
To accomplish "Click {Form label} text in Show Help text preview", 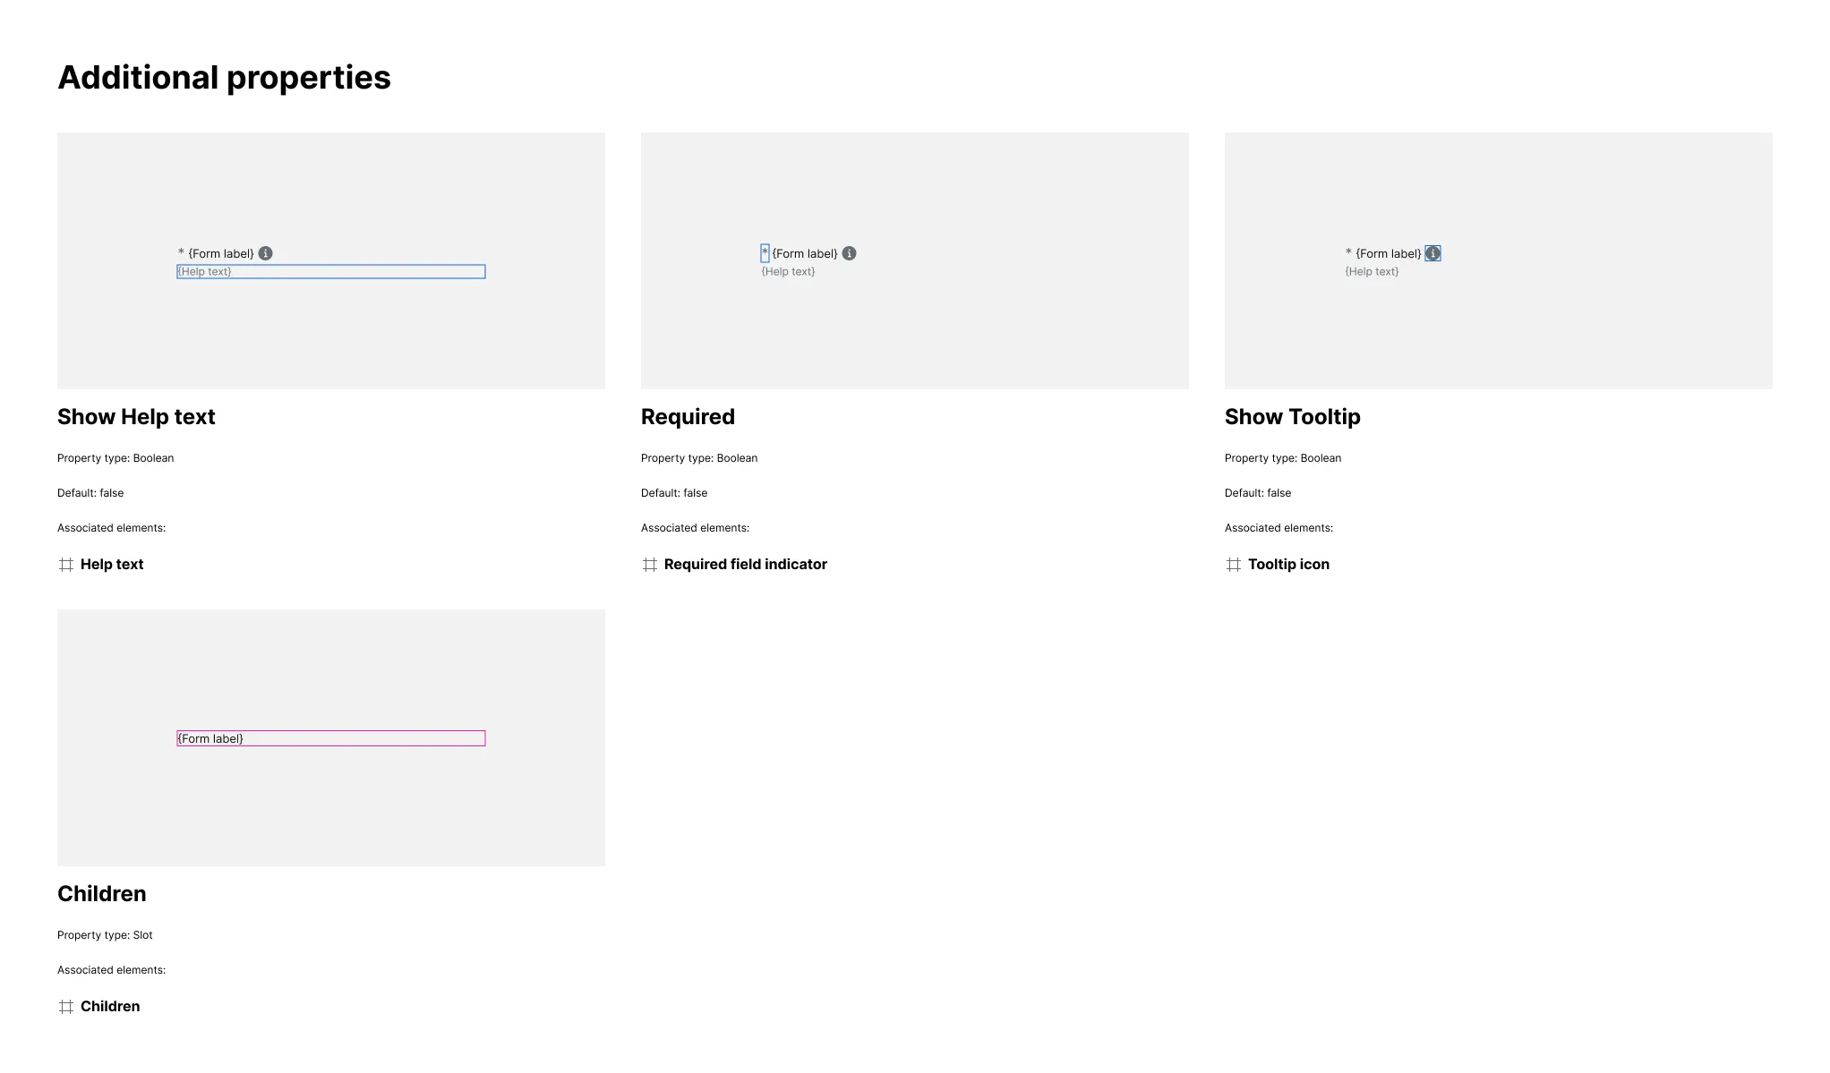I will pos(221,253).
